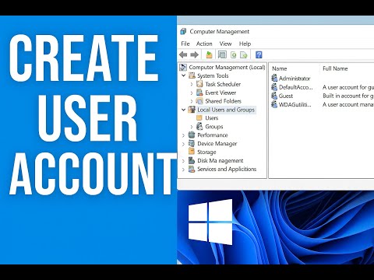Open the Help menu

pos(245,44)
